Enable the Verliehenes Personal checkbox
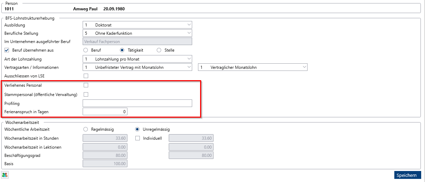 pyautogui.click(x=86, y=85)
